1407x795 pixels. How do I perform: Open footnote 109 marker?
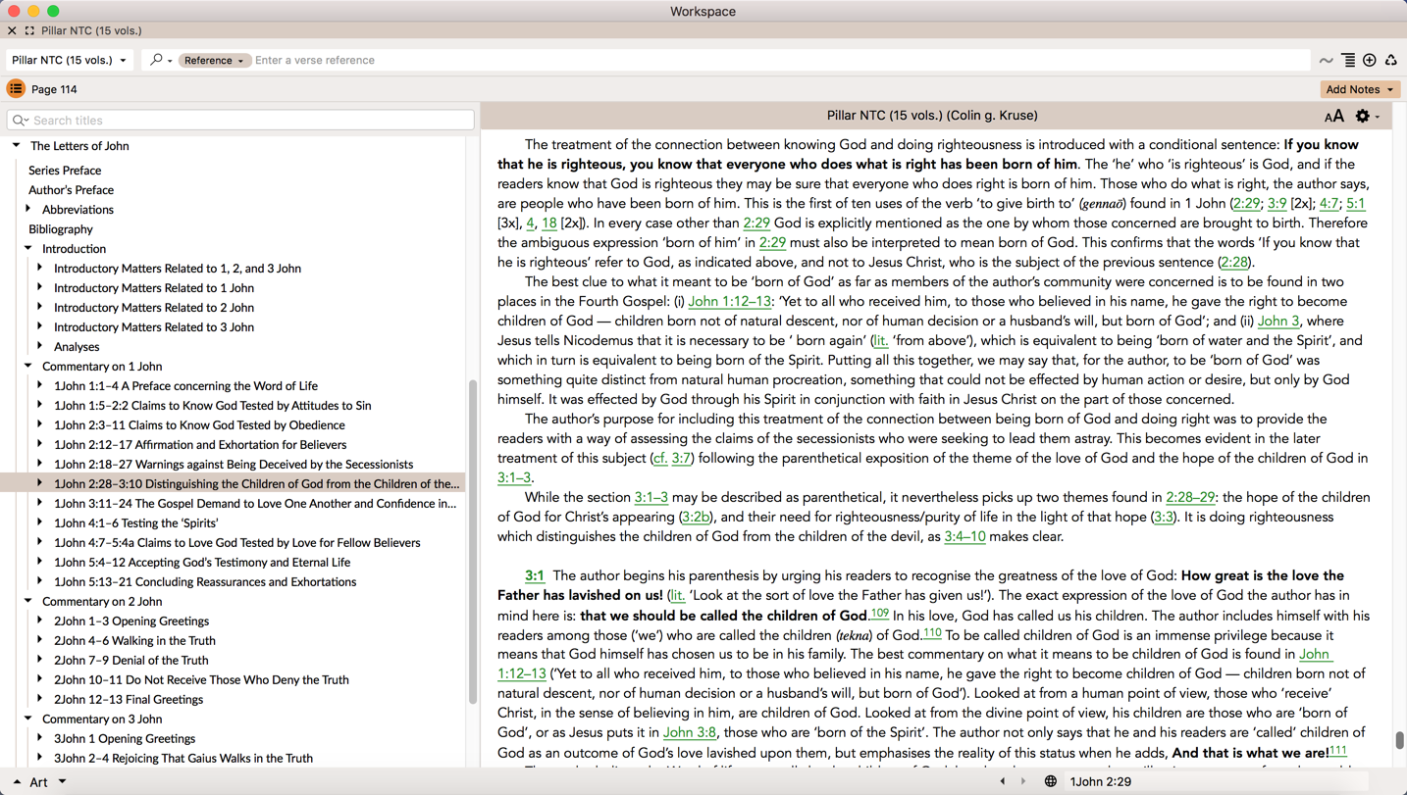pos(879,613)
